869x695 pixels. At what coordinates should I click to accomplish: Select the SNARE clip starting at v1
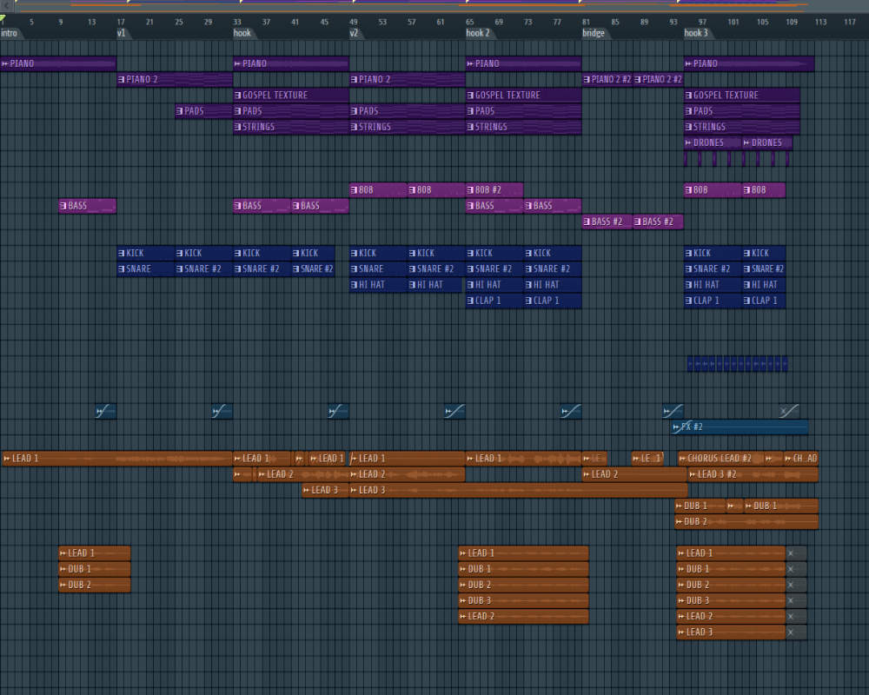pyautogui.click(x=146, y=268)
